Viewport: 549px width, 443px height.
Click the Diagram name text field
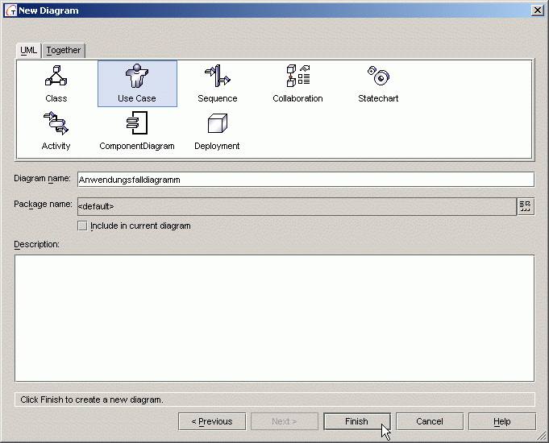(305, 180)
